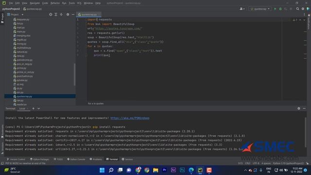
Task: Select the Local terminal tab
Action: (x=22, y=108)
